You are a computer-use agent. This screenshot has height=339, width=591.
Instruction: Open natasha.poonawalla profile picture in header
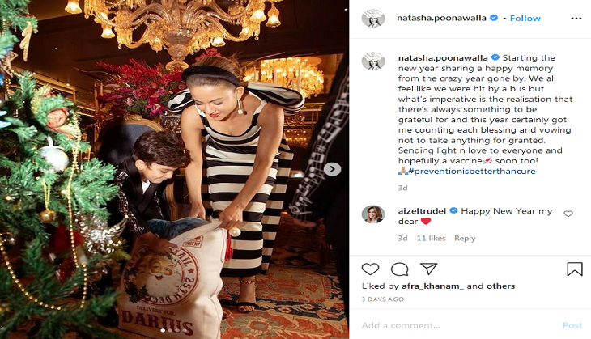point(373,18)
